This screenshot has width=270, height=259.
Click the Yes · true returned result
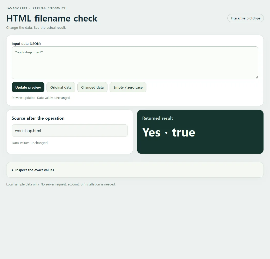(168, 132)
